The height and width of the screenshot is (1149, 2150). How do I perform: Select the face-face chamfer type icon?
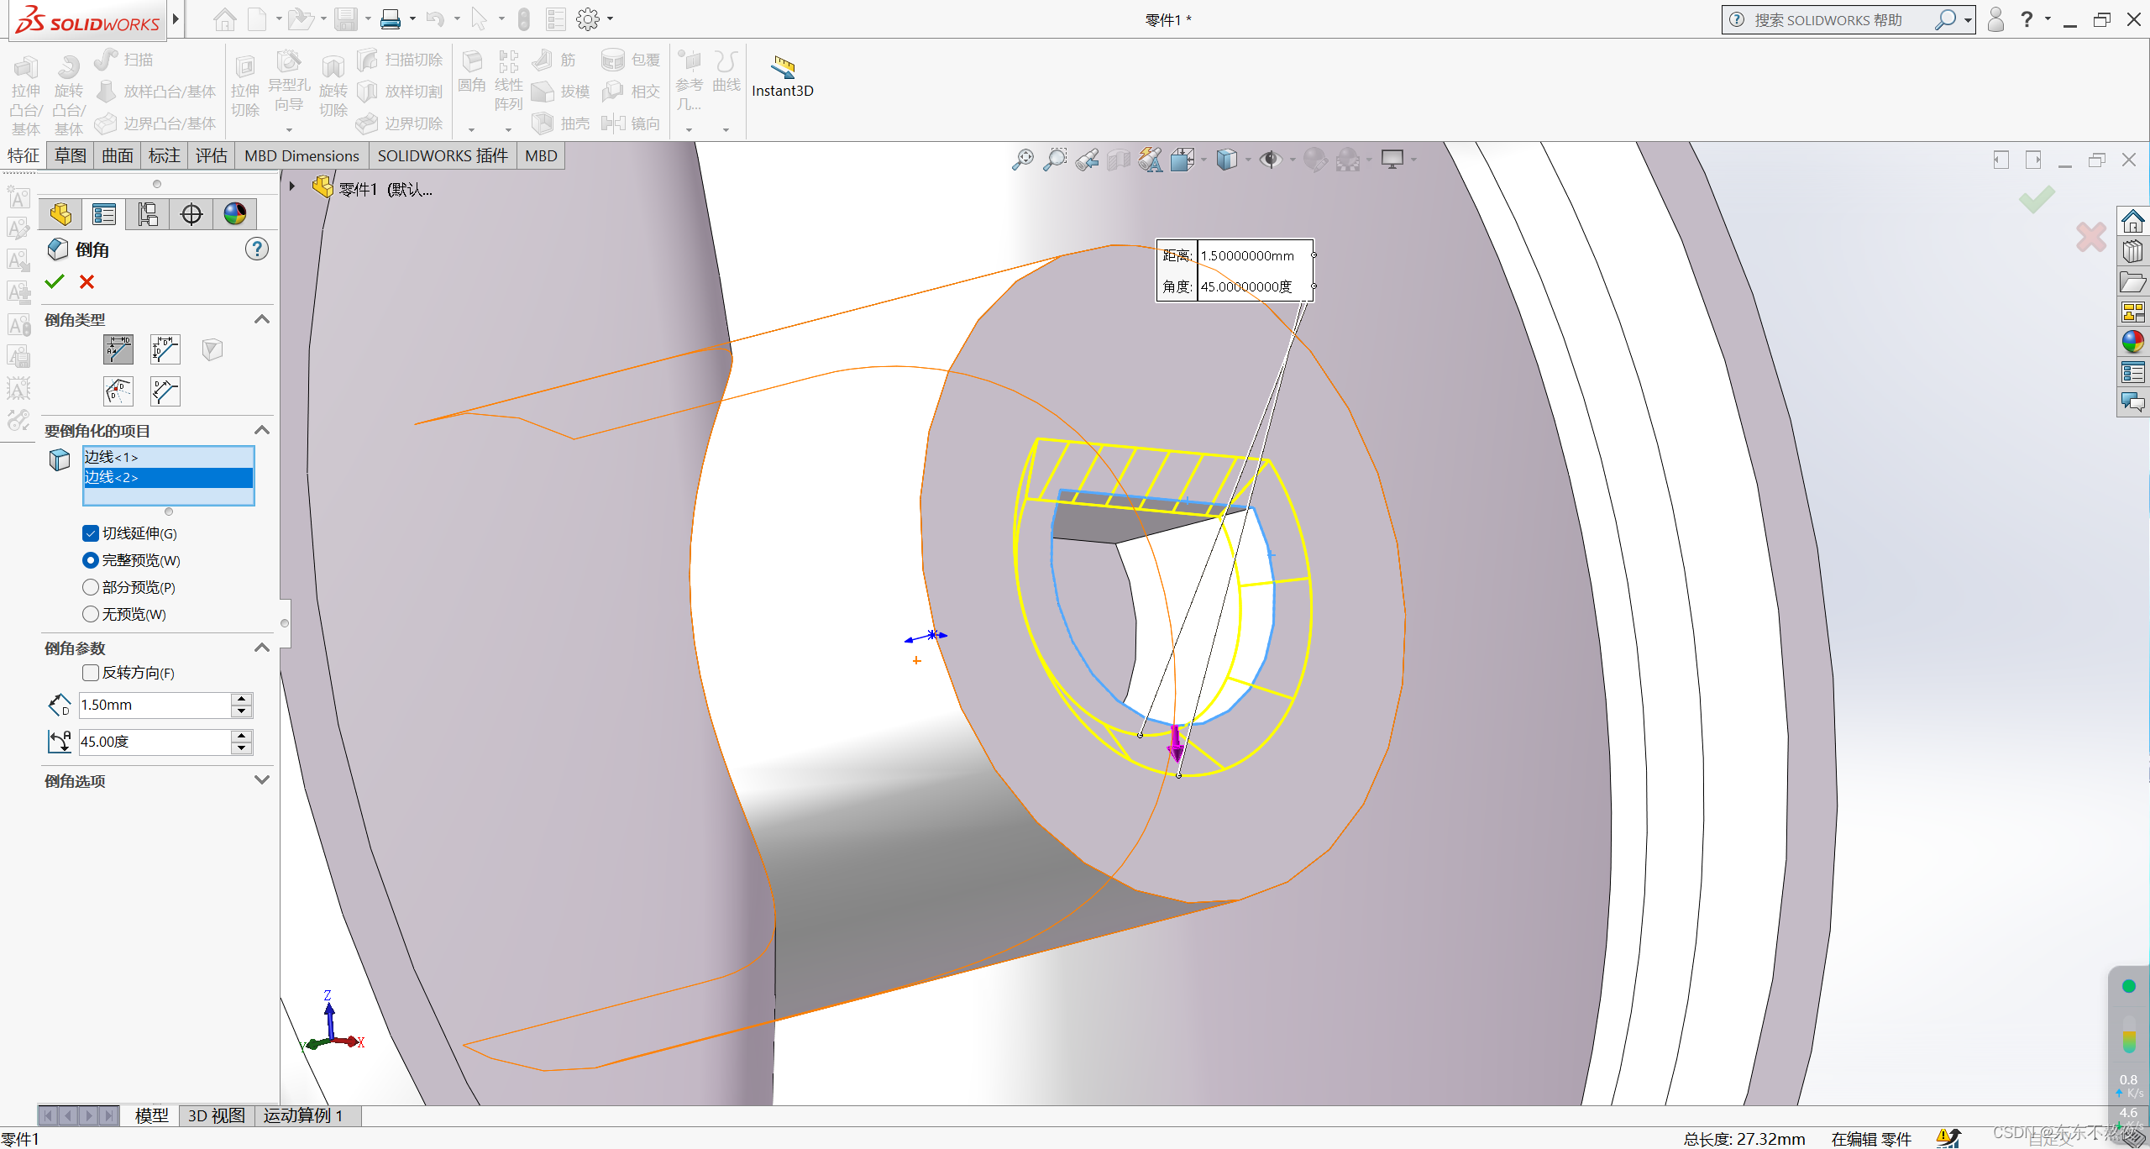(165, 391)
